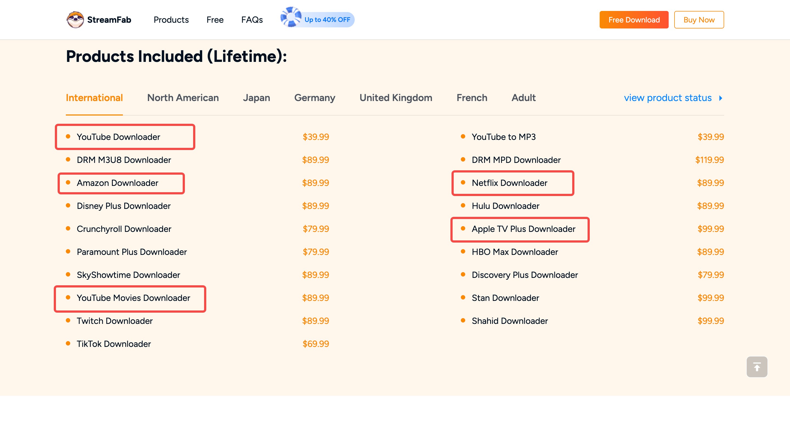Click HBO Max Downloader product

[x=515, y=252]
